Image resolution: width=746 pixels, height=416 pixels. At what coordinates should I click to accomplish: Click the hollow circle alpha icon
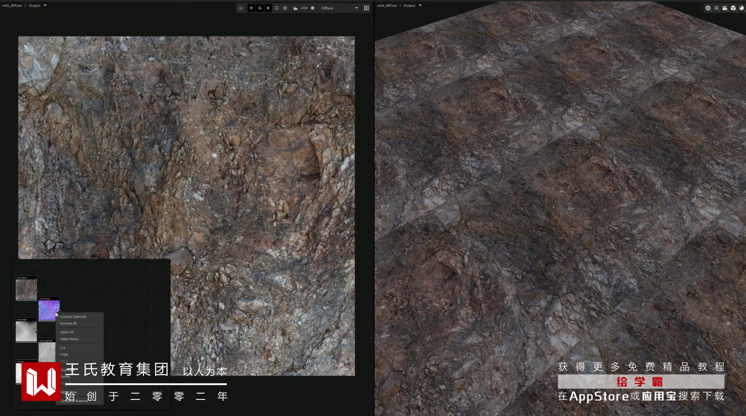[277, 8]
